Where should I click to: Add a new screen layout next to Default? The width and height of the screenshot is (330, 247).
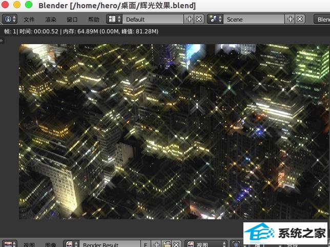pos(189,19)
